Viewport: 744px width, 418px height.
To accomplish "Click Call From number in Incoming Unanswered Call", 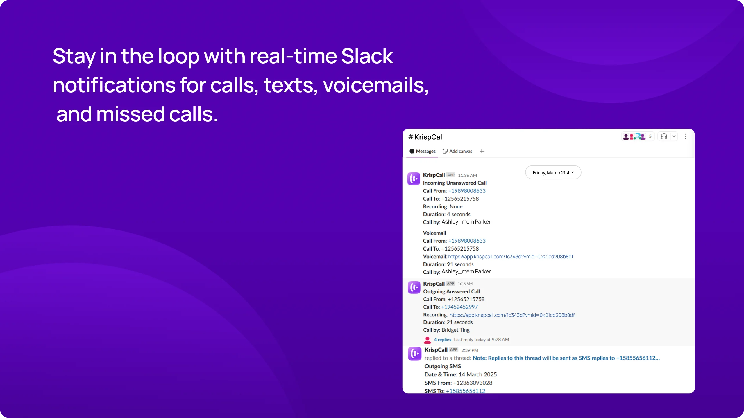I will click(x=467, y=191).
